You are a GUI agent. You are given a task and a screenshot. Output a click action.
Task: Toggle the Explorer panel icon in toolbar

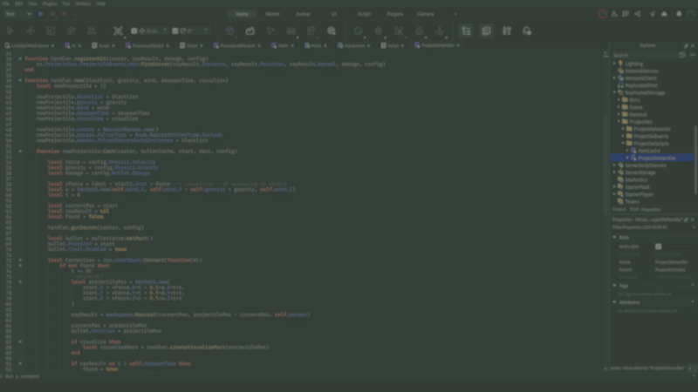pos(466,31)
